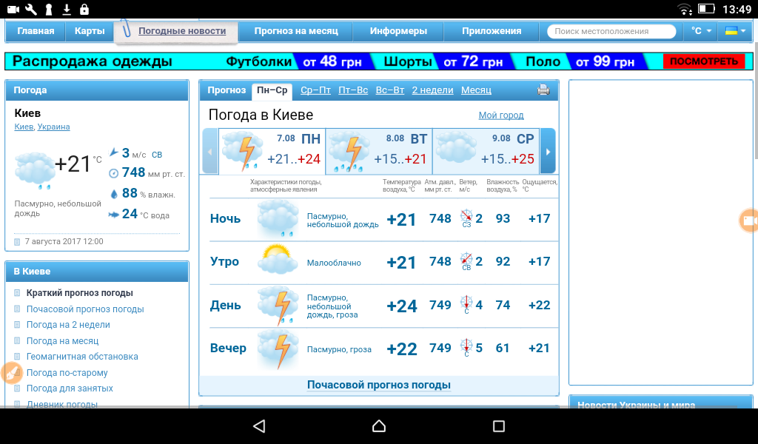Open Прогноз на месяц menu item

click(x=296, y=31)
